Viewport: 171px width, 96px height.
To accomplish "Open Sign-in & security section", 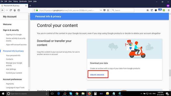I will pos(11,30).
